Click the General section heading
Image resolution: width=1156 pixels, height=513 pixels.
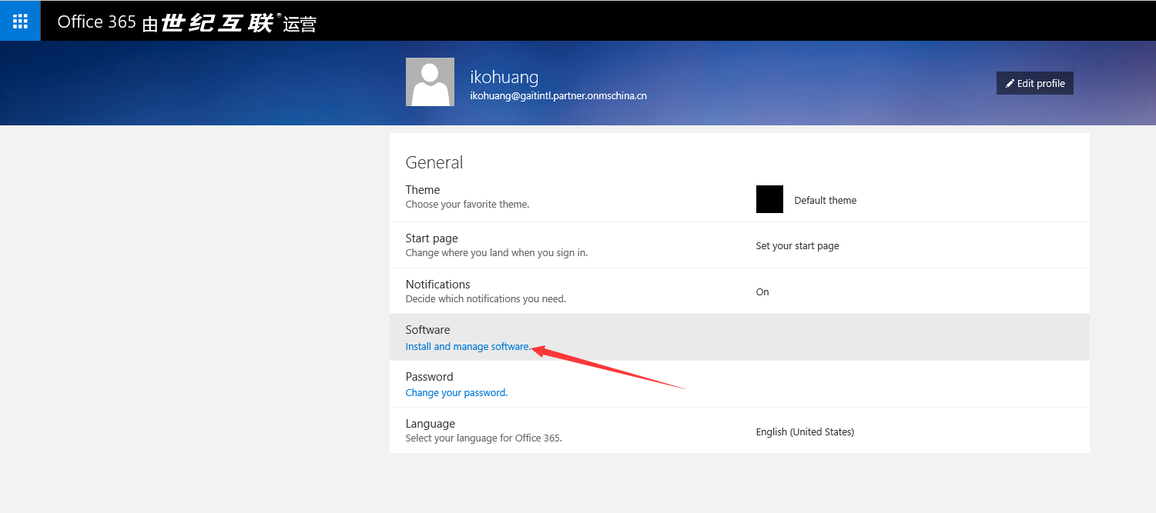coord(434,163)
